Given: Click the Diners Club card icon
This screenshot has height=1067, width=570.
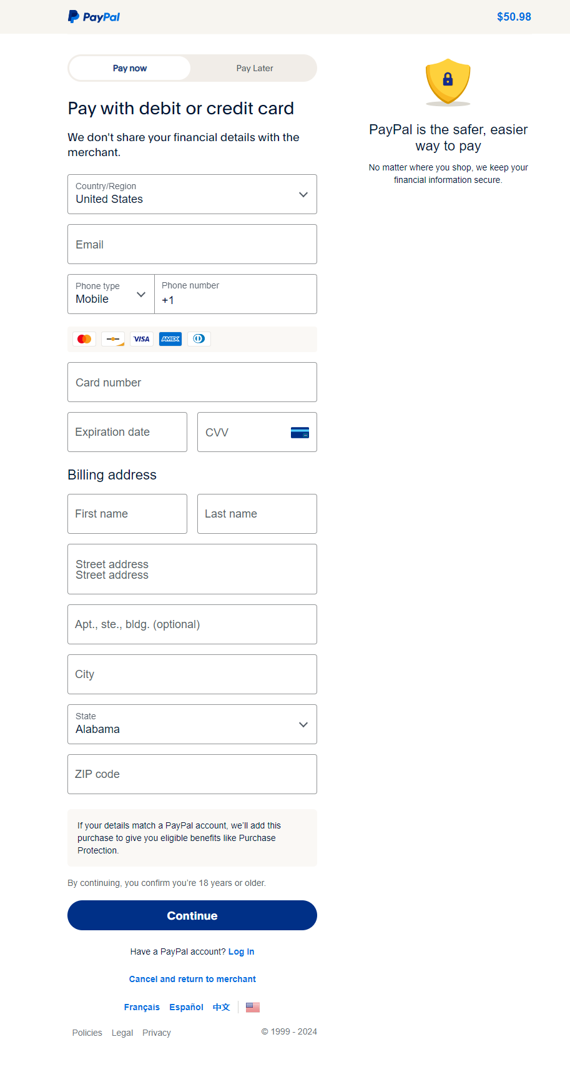Looking at the screenshot, I should [199, 339].
